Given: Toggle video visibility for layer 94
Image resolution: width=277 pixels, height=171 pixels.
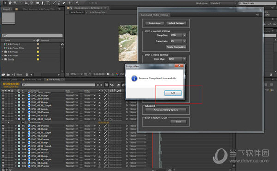Looking at the screenshot, I should point(3,126).
